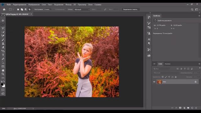Swap width and height arrows icon
This screenshot has height=113, width=201.
pyautogui.click(x=105, y=9)
